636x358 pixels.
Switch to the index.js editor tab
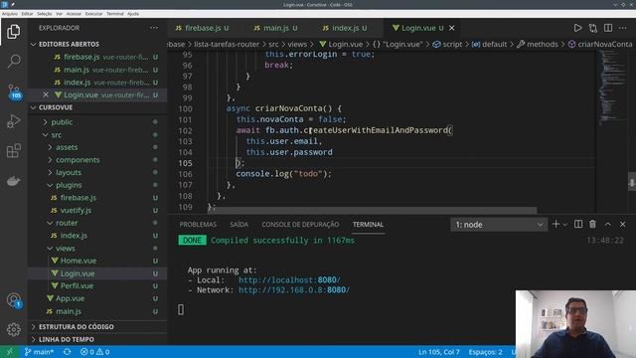(x=345, y=28)
